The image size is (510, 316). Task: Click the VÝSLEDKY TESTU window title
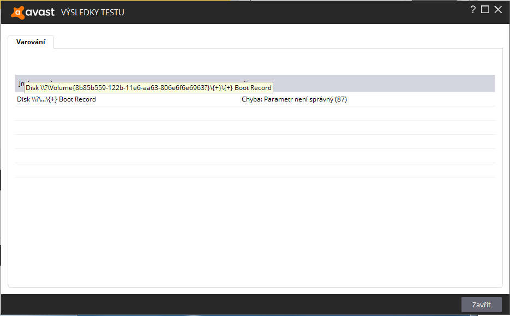pyautogui.click(x=93, y=12)
